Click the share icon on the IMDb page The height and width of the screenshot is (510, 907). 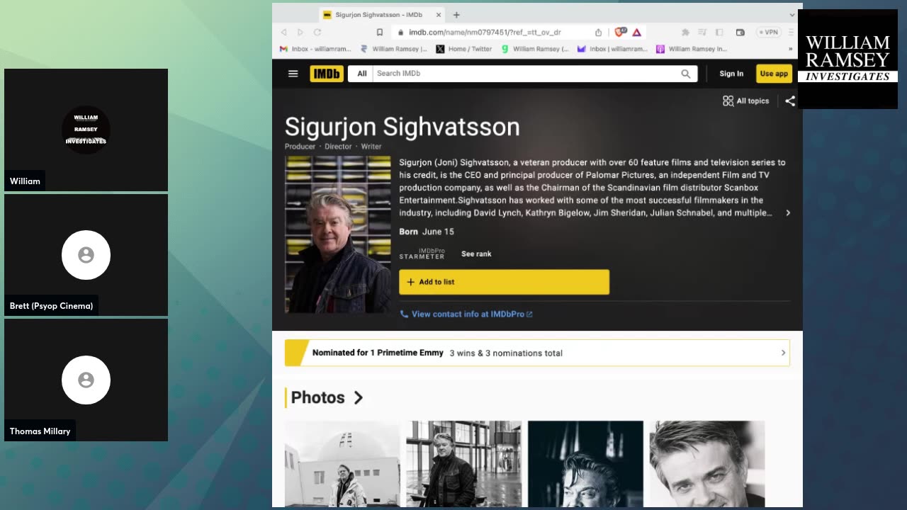[790, 101]
